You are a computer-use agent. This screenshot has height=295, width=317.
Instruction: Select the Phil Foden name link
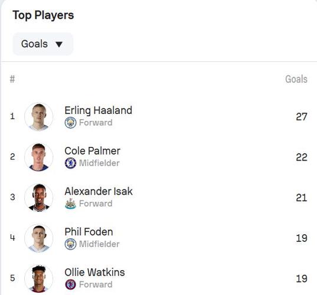89,231
